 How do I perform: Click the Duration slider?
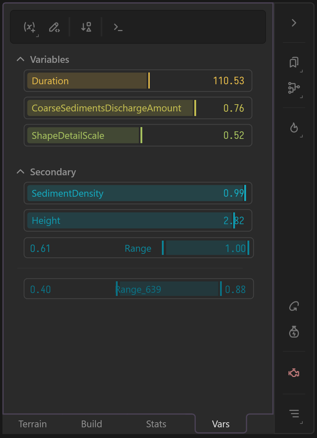[x=138, y=81]
